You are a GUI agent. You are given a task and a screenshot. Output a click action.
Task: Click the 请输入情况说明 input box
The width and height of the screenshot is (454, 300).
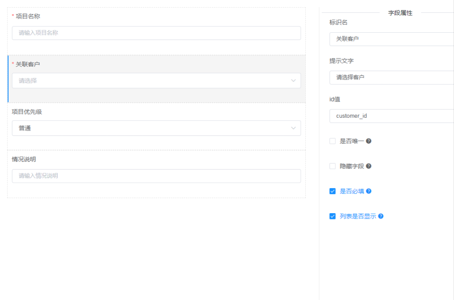click(x=156, y=176)
